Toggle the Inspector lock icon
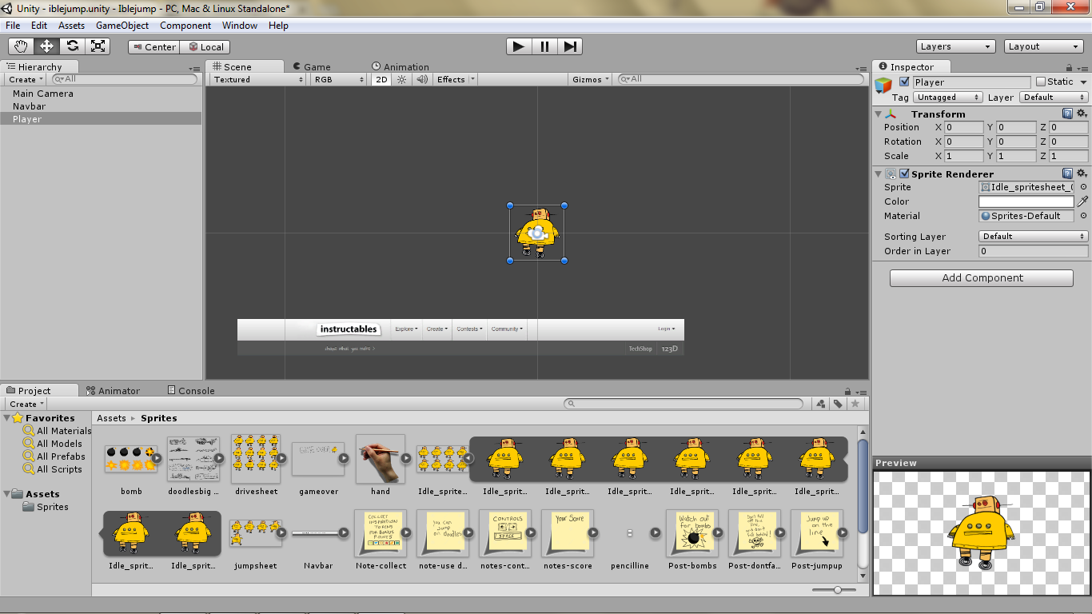 click(1070, 68)
